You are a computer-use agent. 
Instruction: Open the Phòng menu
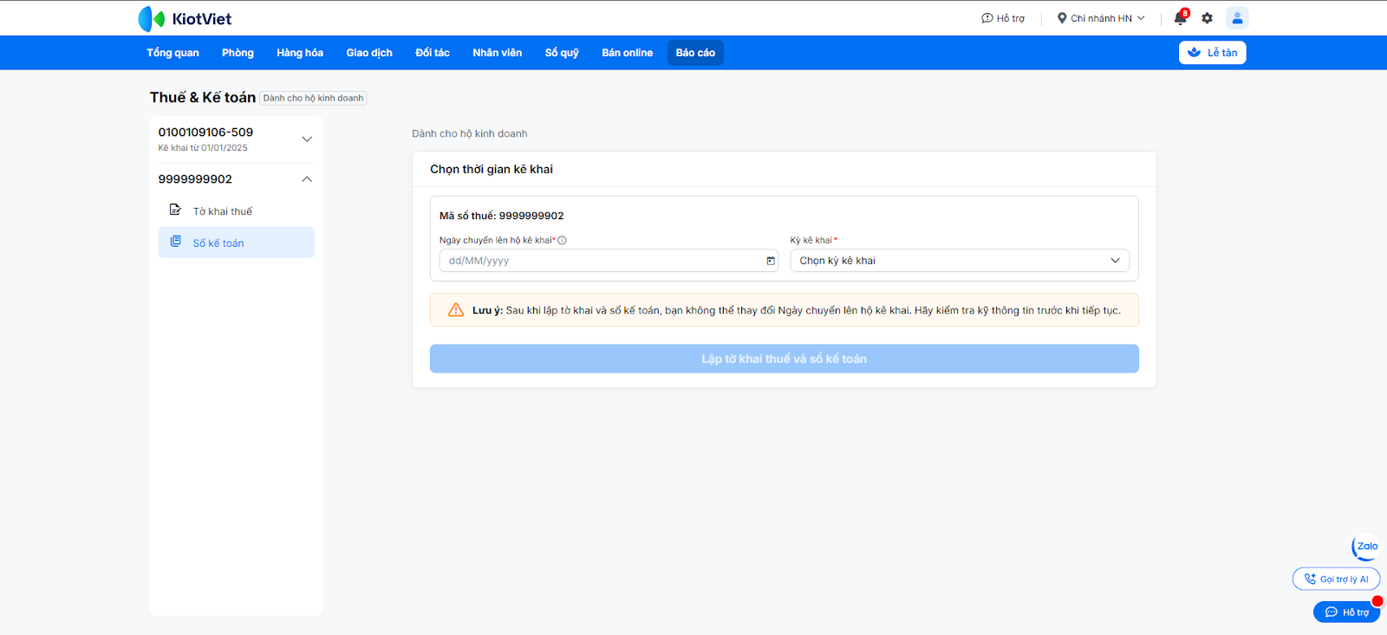click(238, 53)
